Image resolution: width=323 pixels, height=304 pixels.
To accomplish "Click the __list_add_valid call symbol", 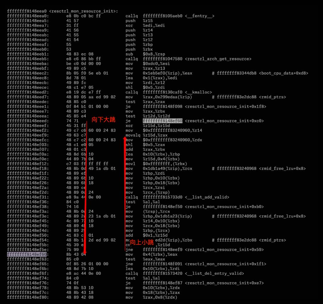I will 207,197.
